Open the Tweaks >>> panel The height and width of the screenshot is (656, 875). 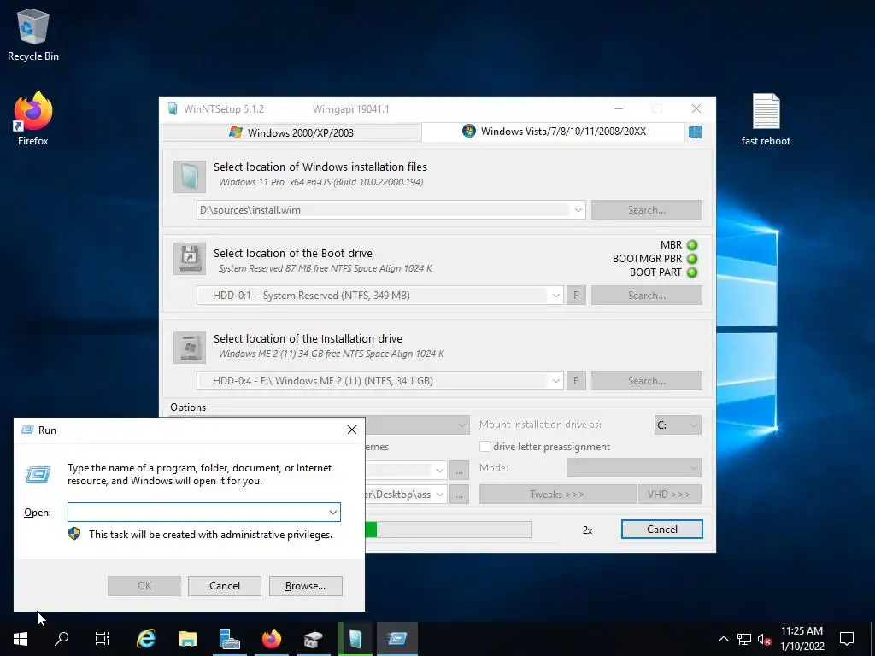557,495
